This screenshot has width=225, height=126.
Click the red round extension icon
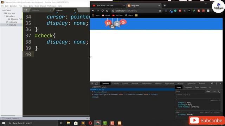pyautogui.click(x=180, y=11)
